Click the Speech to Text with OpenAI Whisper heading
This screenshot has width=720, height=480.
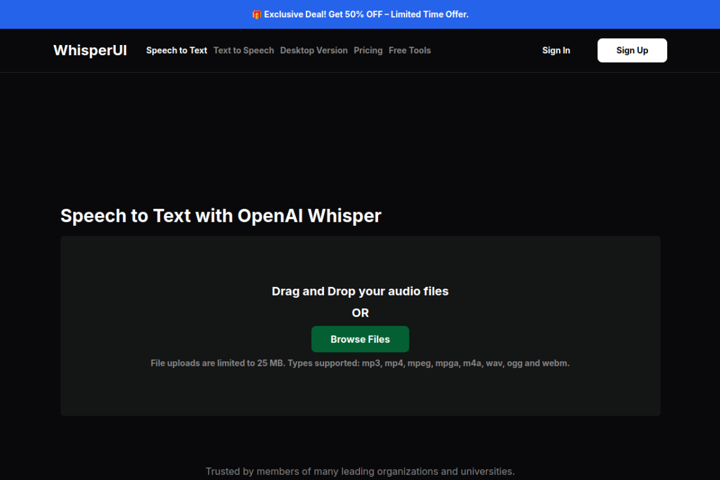point(220,216)
